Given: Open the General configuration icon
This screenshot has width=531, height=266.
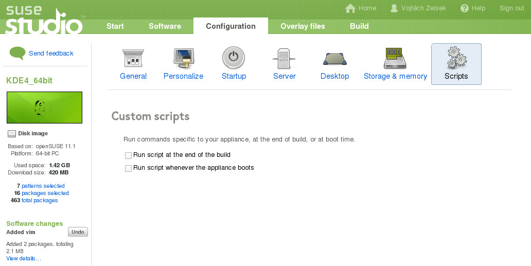Looking at the screenshot, I should pyautogui.click(x=133, y=58).
